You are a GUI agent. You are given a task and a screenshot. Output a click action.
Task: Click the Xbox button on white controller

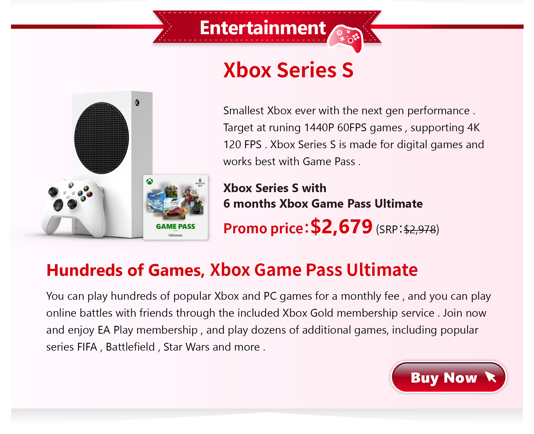(x=71, y=185)
